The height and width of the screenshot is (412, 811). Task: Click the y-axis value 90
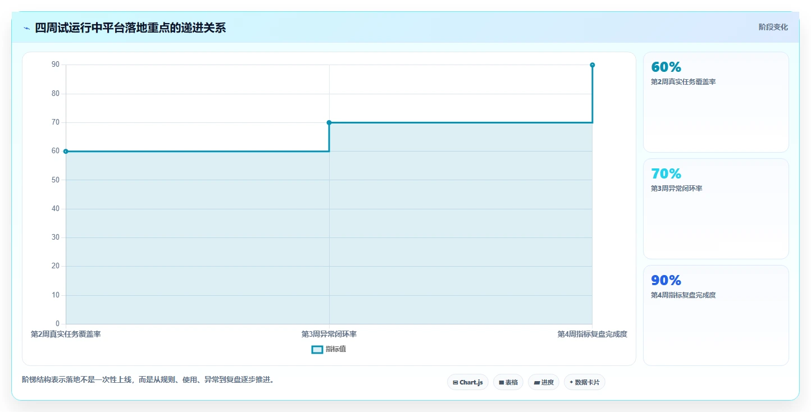pyautogui.click(x=56, y=65)
